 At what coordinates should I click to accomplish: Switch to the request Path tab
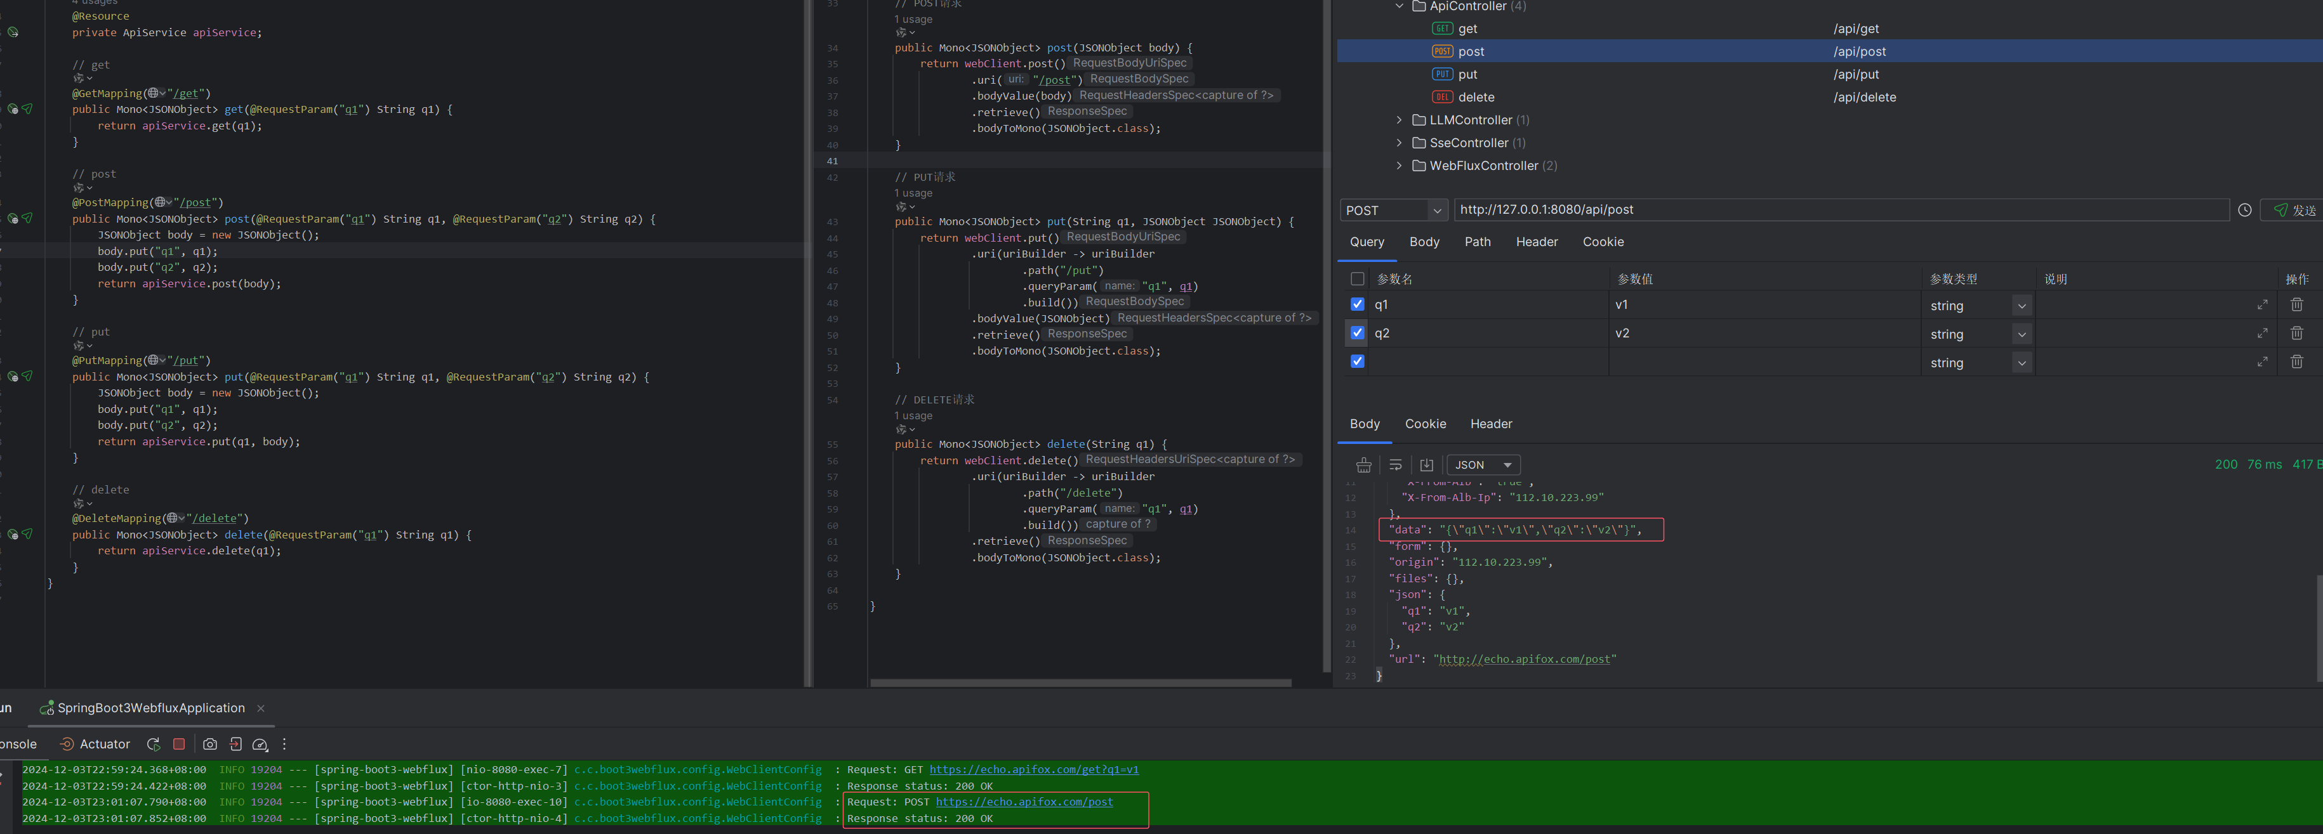point(1477,242)
